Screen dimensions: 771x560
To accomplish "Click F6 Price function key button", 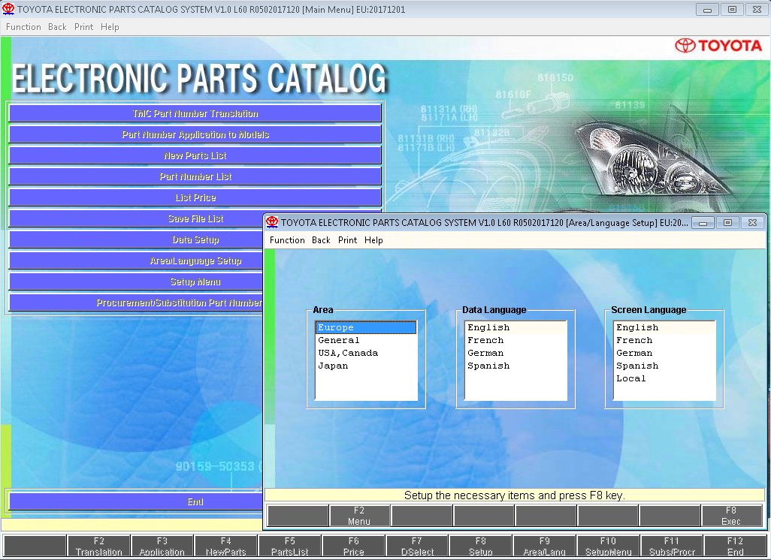I will (353, 546).
